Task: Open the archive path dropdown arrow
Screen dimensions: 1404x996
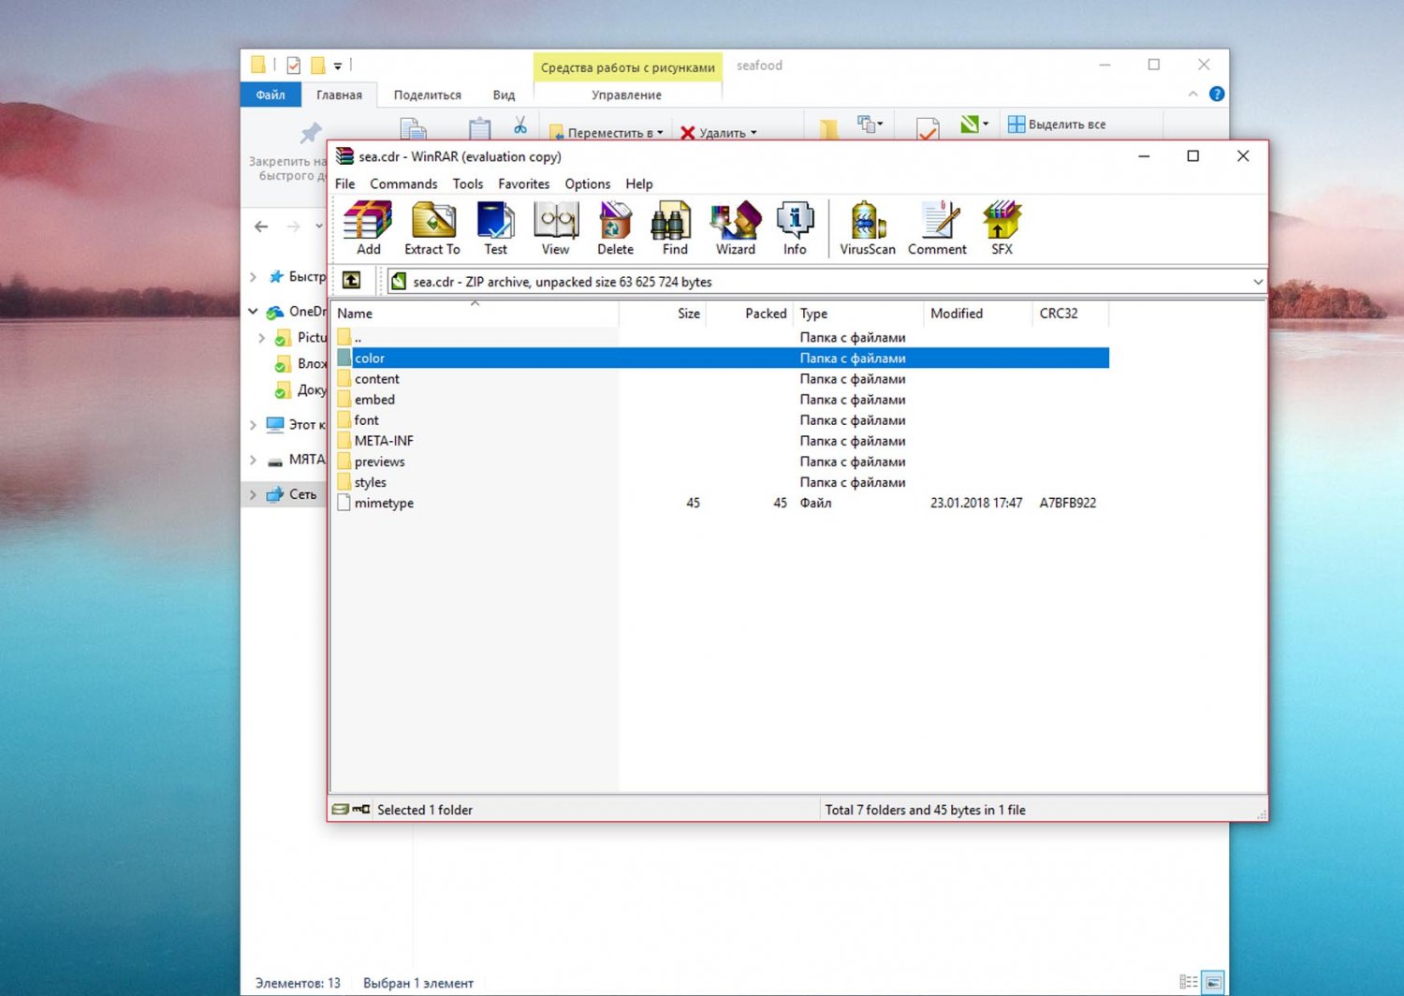Action: [1257, 282]
